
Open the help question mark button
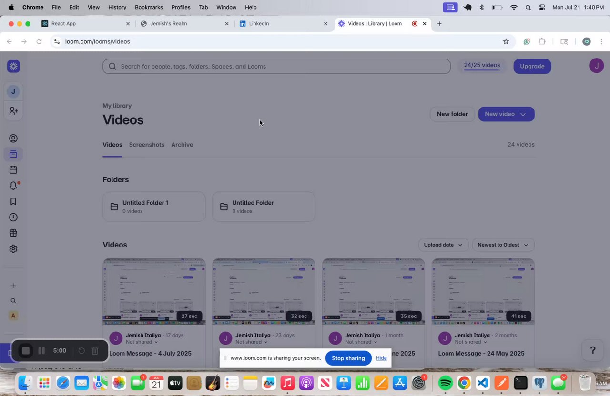click(593, 350)
